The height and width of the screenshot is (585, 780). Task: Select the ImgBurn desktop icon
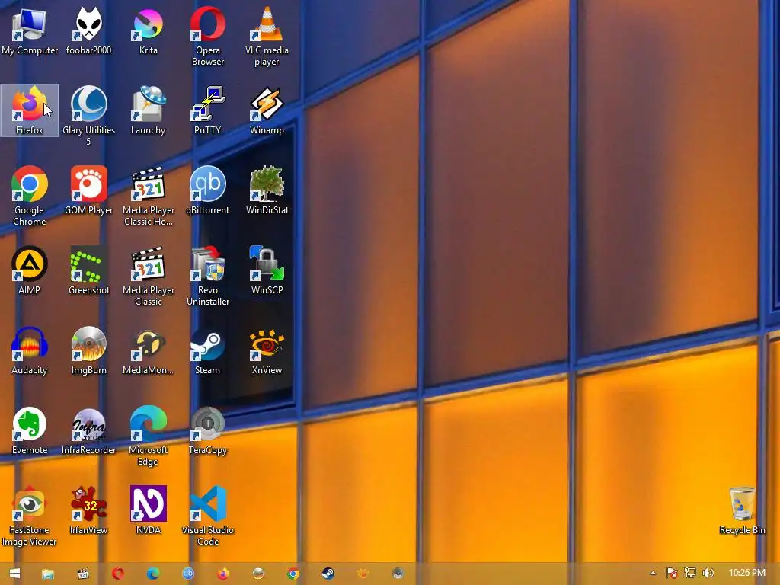coord(88,350)
